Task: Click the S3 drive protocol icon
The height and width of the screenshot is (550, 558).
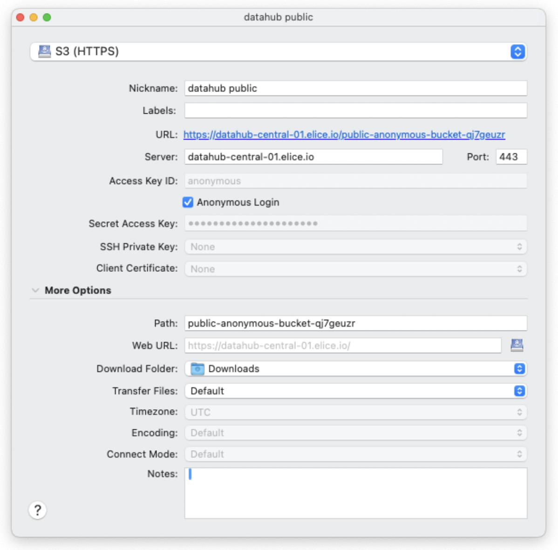Action: pyautogui.click(x=44, y=51)
